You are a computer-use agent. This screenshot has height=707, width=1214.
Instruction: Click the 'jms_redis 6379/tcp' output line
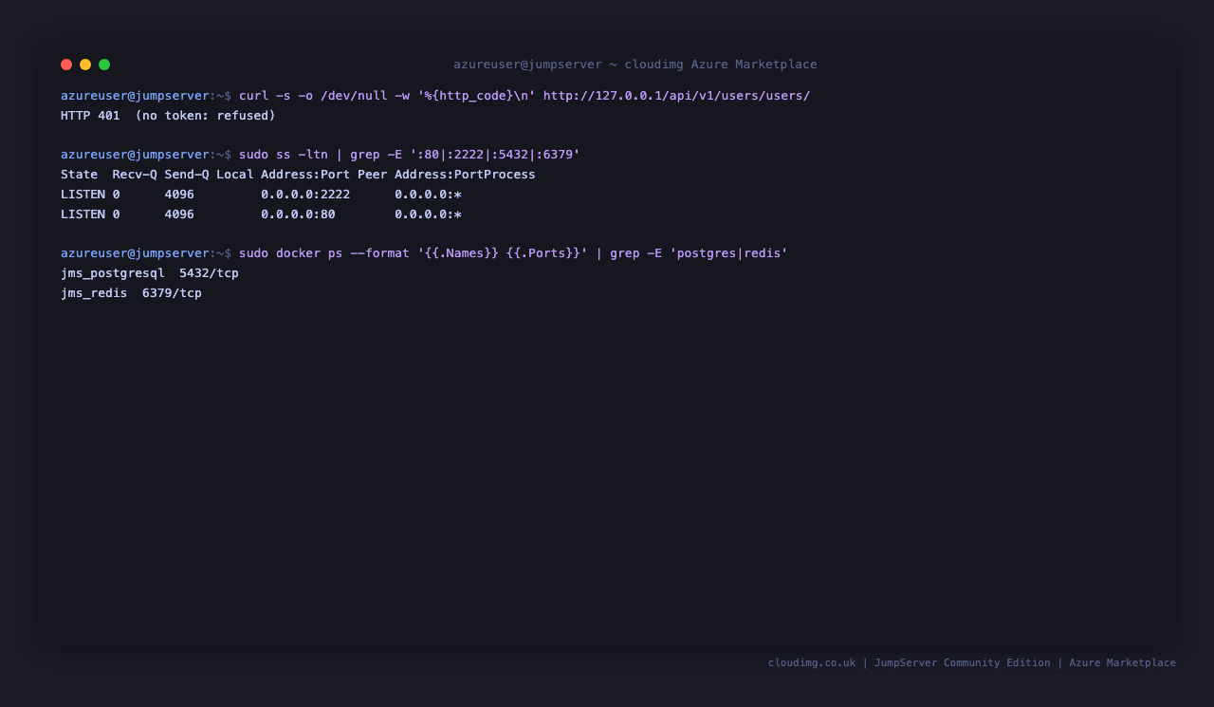coord(131,293)
